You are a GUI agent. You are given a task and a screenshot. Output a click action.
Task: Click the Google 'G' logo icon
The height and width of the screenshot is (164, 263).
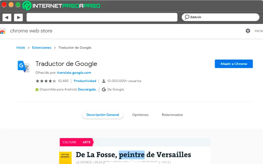(104, 90)
